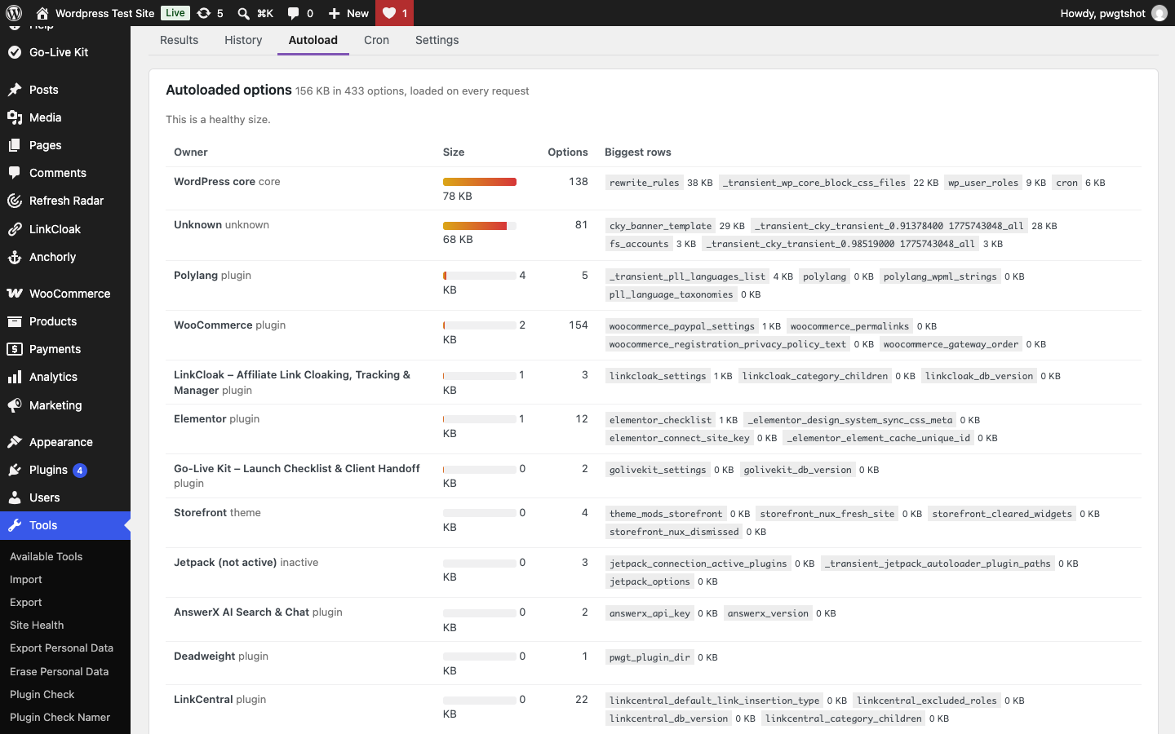Screen dimensions: 1175x734
Task: Open the red heart notification icon
Action: [389, 13]
